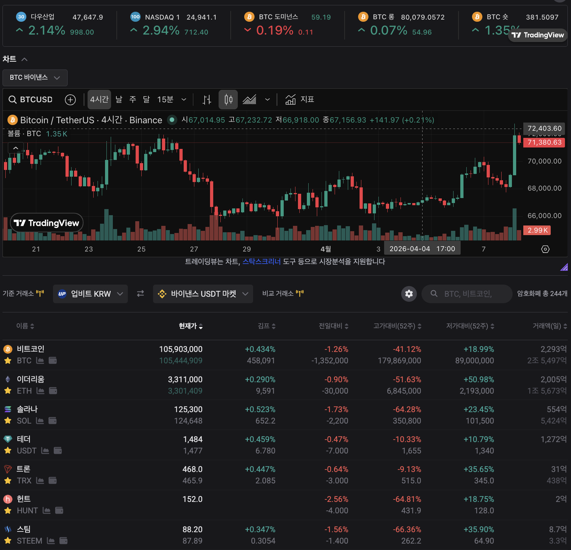Open the wallet icon in the STEEM row
The image size is (571, 550).
[63, 541]
